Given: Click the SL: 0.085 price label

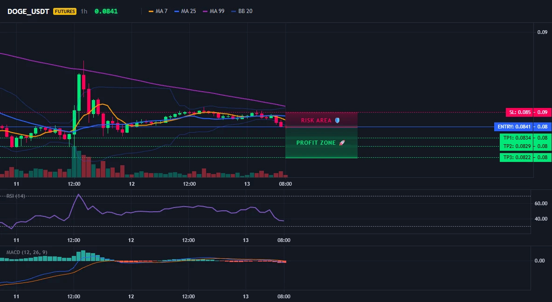Looking at the screenshot, I should (x=519, y=113).
